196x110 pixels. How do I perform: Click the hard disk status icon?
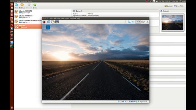[119, 101]
